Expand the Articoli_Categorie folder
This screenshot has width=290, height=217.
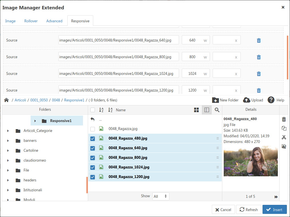coord(8,131)
